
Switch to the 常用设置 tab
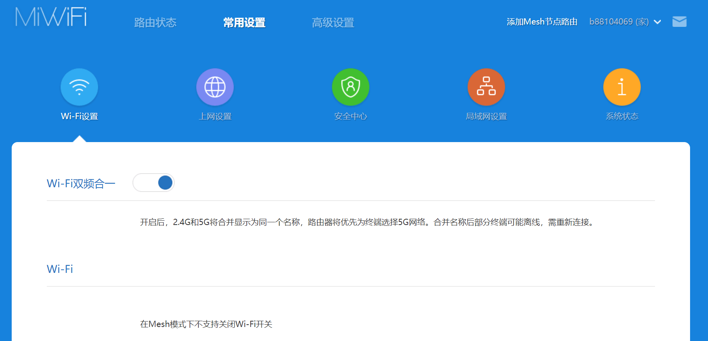(x=244, y=23)
